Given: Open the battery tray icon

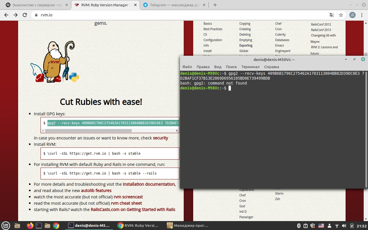Looking at the screenshot, I should tap(352, 226).
